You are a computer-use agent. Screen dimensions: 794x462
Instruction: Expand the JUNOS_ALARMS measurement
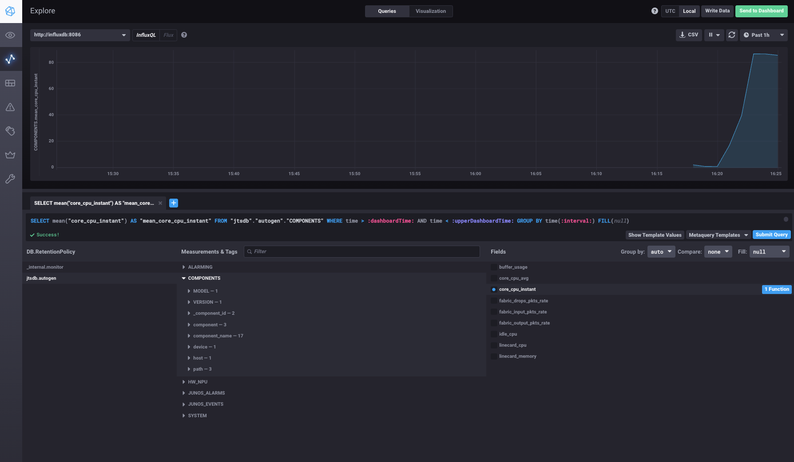click(206, 393)
